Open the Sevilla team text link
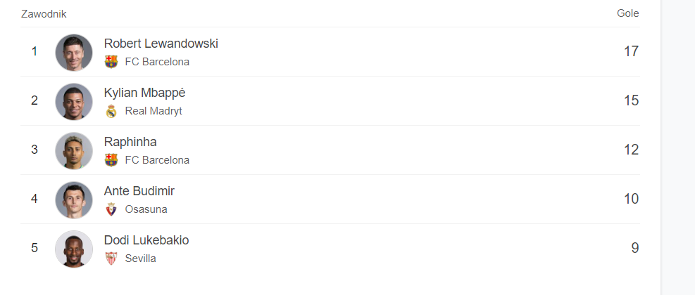This screenshot has height=295, width=695. (x=141, y=258)
